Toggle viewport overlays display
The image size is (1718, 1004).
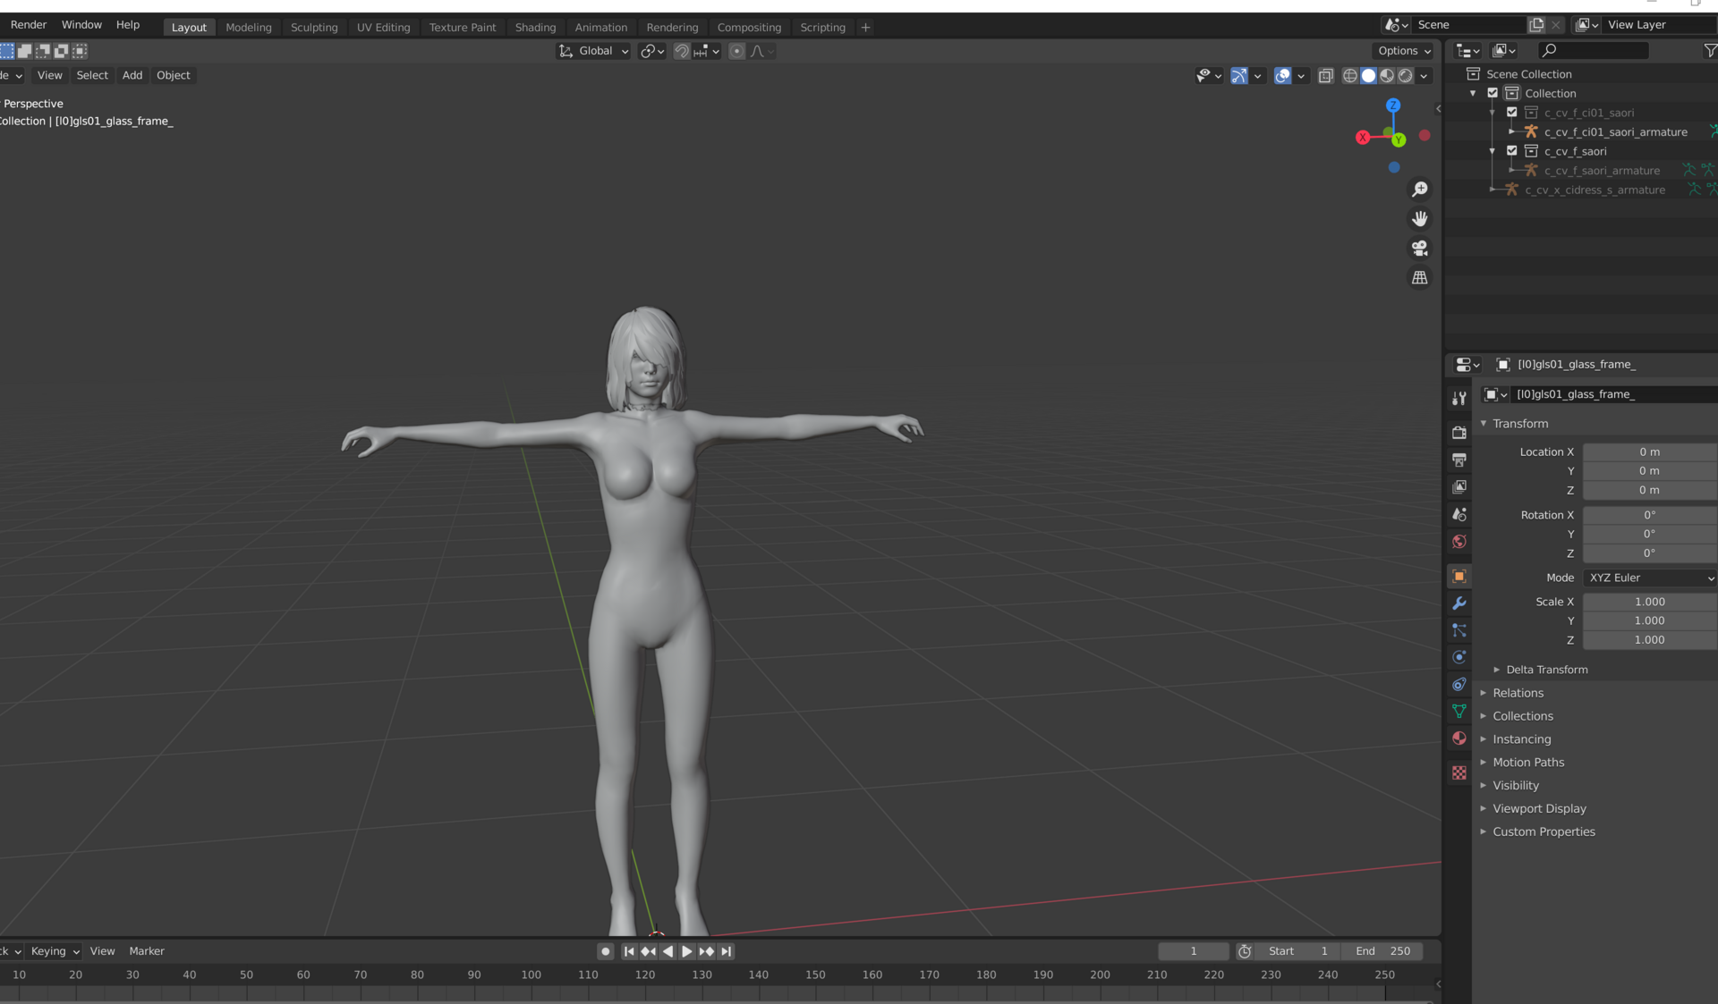point(1282,76)
